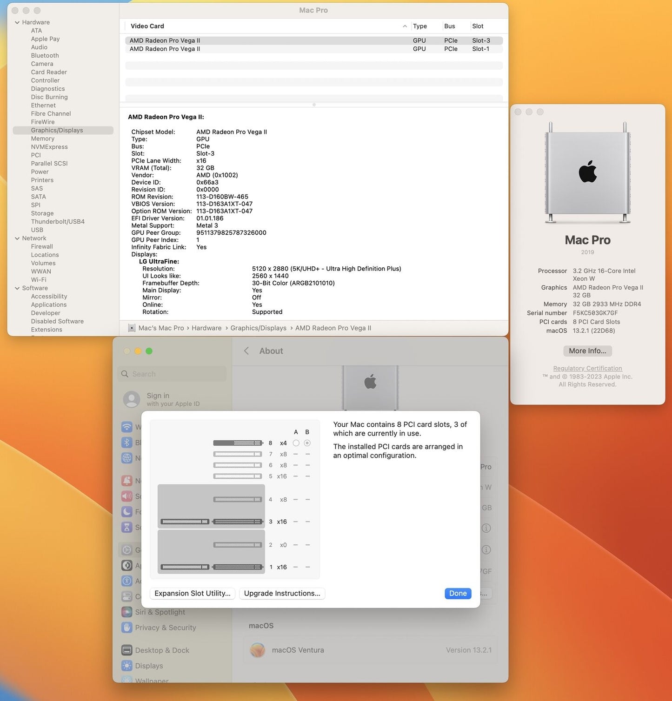The image size is (672, 701).
Task: Open Appearance icon in sidebar
Action: pos(126,566)
